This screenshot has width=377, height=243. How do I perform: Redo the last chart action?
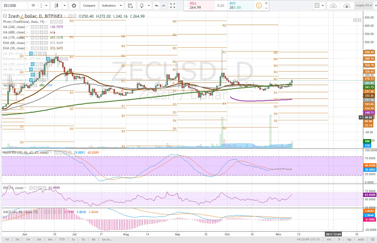(163, 6)
